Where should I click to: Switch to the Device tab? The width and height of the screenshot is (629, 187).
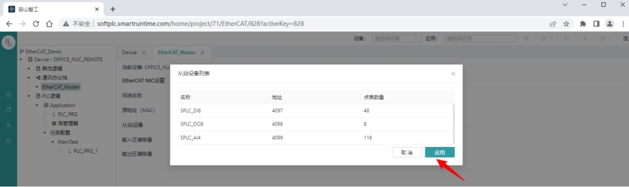pos(129,52)
